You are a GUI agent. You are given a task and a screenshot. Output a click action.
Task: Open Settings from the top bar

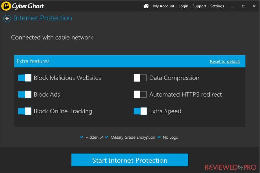tap(217, 6)
